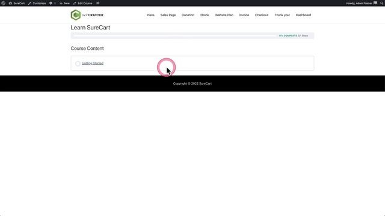Open the Getting Started lesson link
The width and height of the screenshot is (385, 216).
[93, 63]
